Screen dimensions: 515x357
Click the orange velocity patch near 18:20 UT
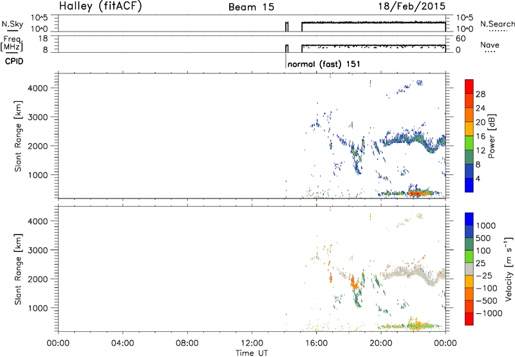[354, 282]
